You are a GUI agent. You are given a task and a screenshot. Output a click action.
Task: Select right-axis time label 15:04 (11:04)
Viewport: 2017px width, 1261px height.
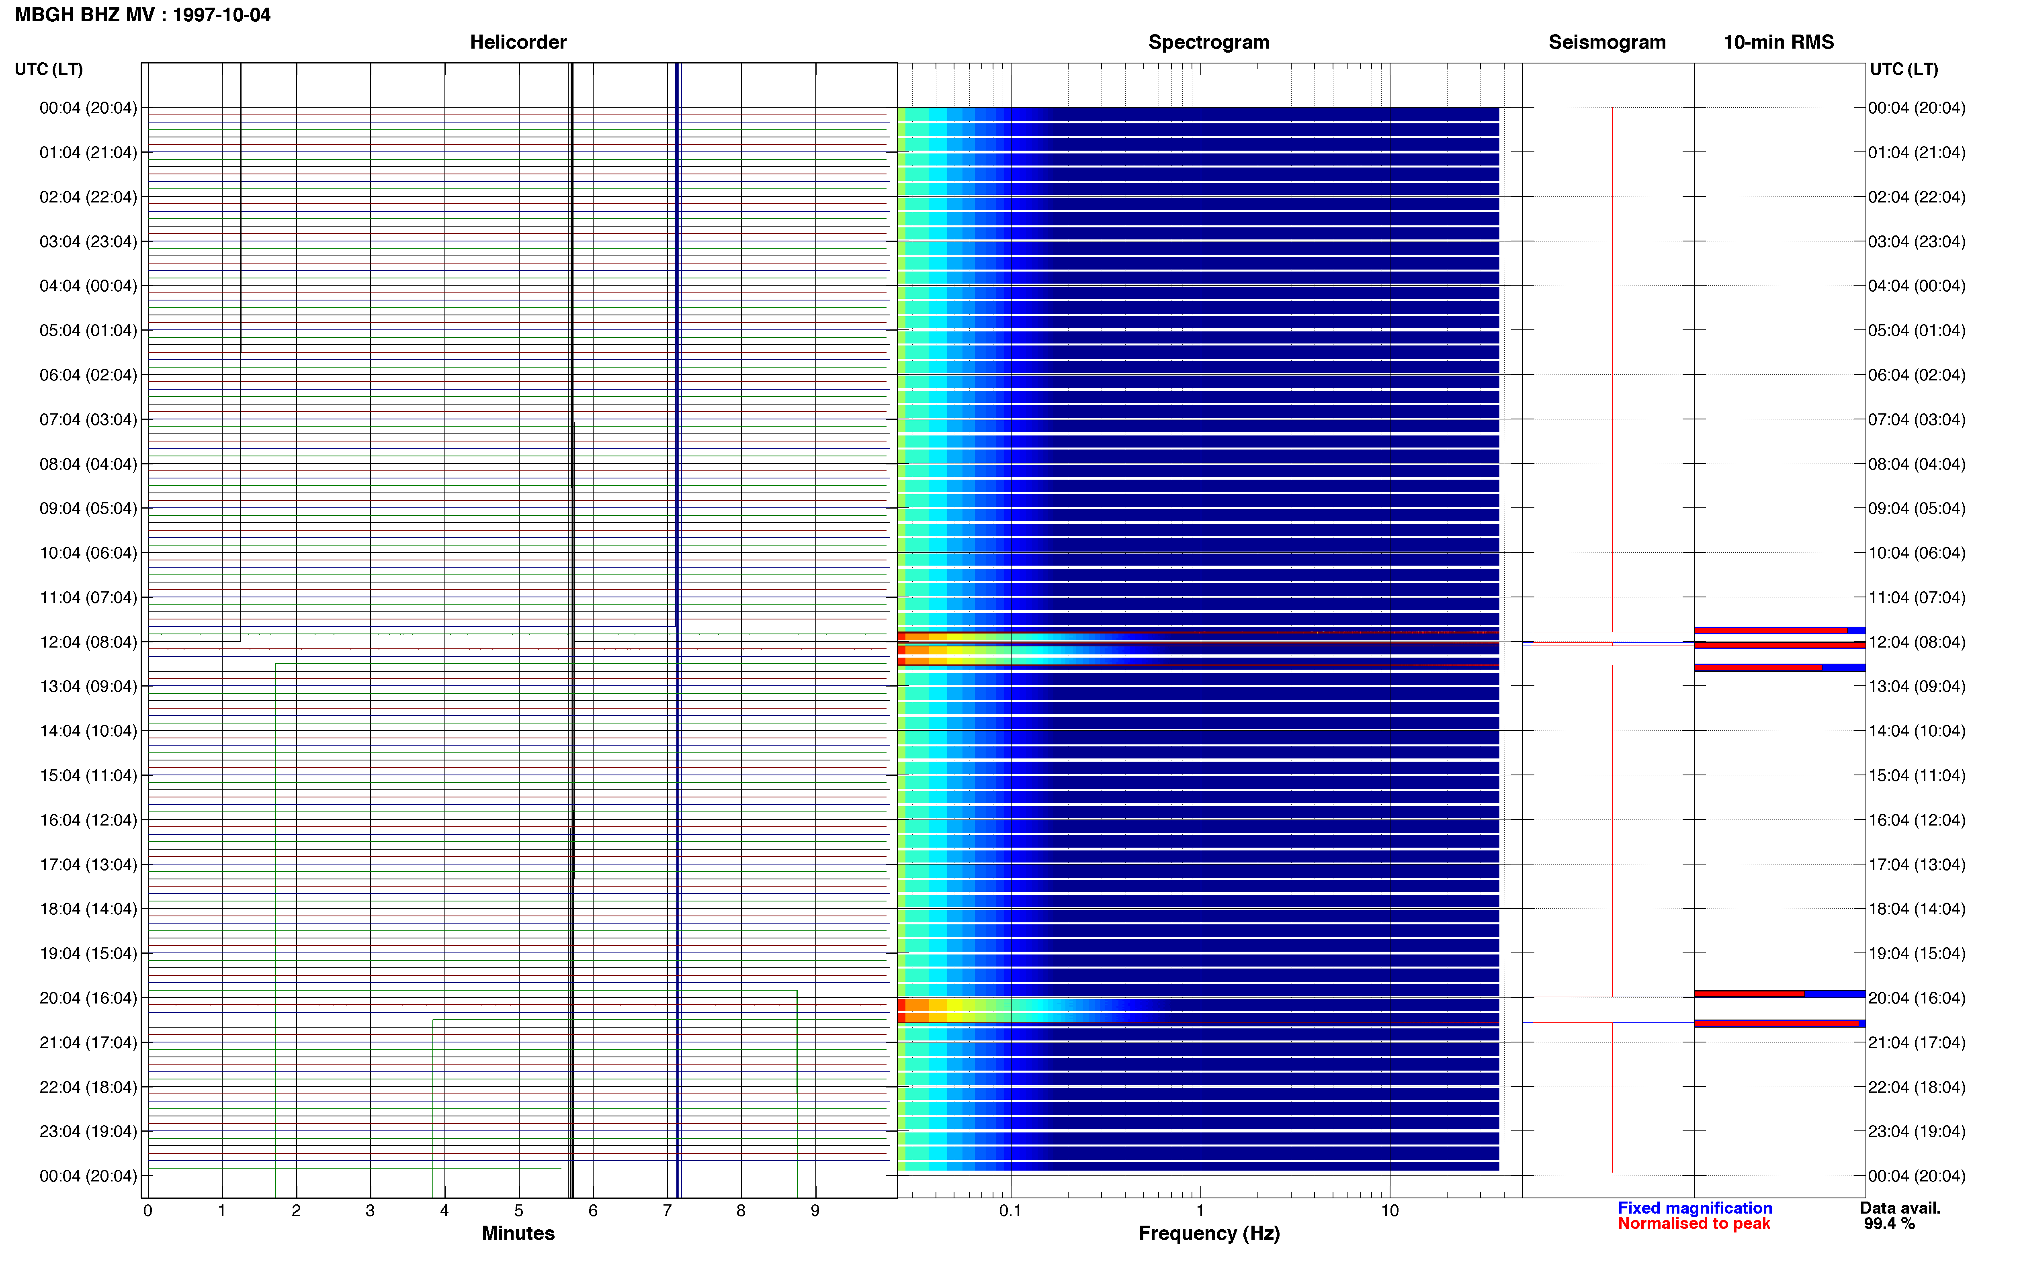(1917, 776)
